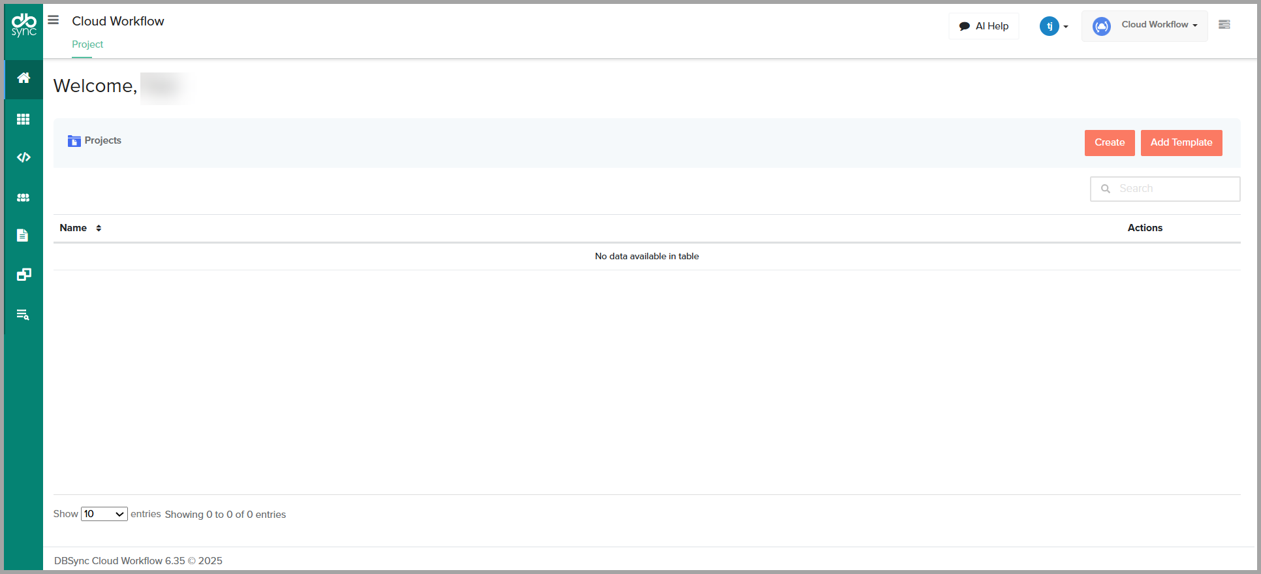Viewport: 1261px width, 574px height.
Task: Open AI Help chat
Action: pos(984,26)
